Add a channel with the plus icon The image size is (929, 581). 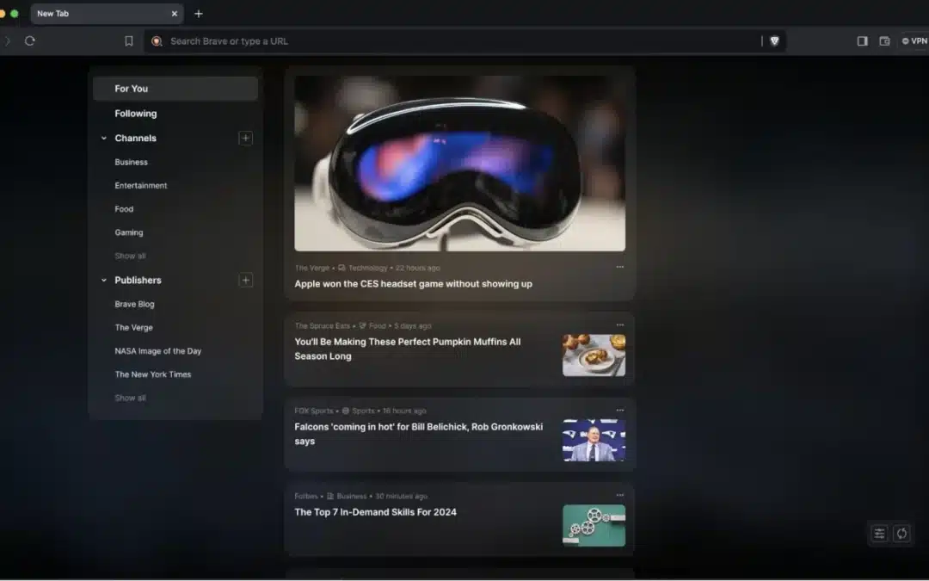245,138
